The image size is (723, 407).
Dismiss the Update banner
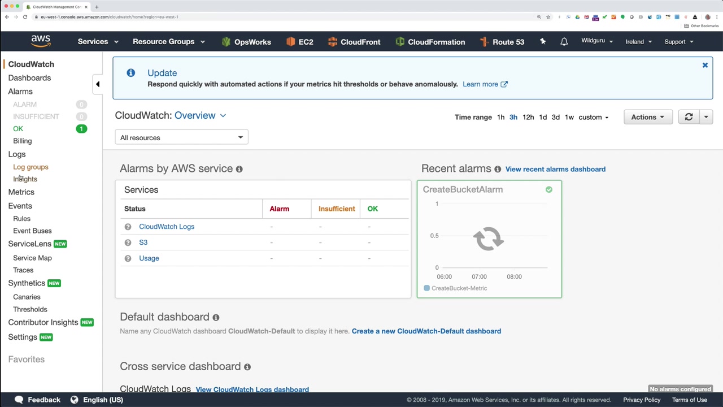[705, 66]
